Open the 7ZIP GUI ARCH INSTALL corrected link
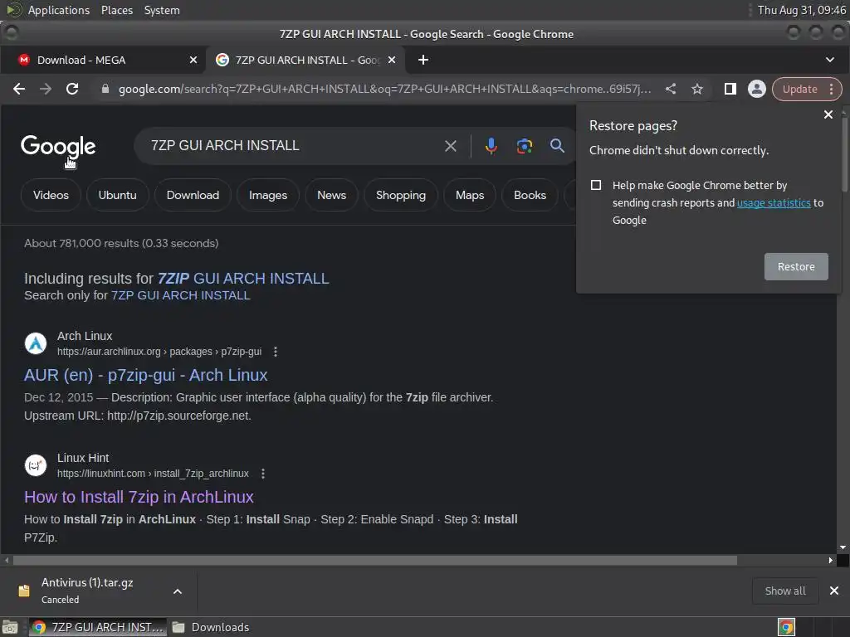This screenshot has width=850, height=637. pyautogui.click(x=243, y=279)
